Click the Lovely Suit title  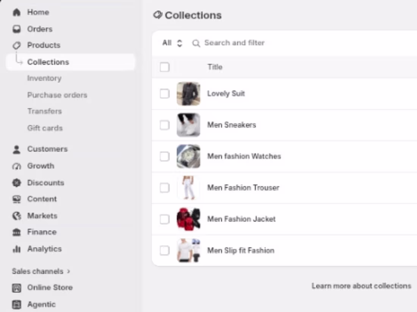point(226,94)
